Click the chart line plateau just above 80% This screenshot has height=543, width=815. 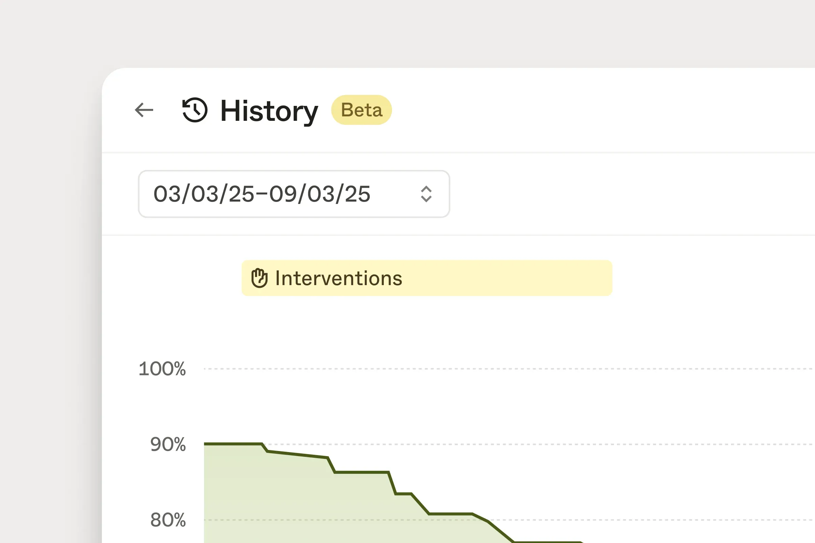(451, 514)
